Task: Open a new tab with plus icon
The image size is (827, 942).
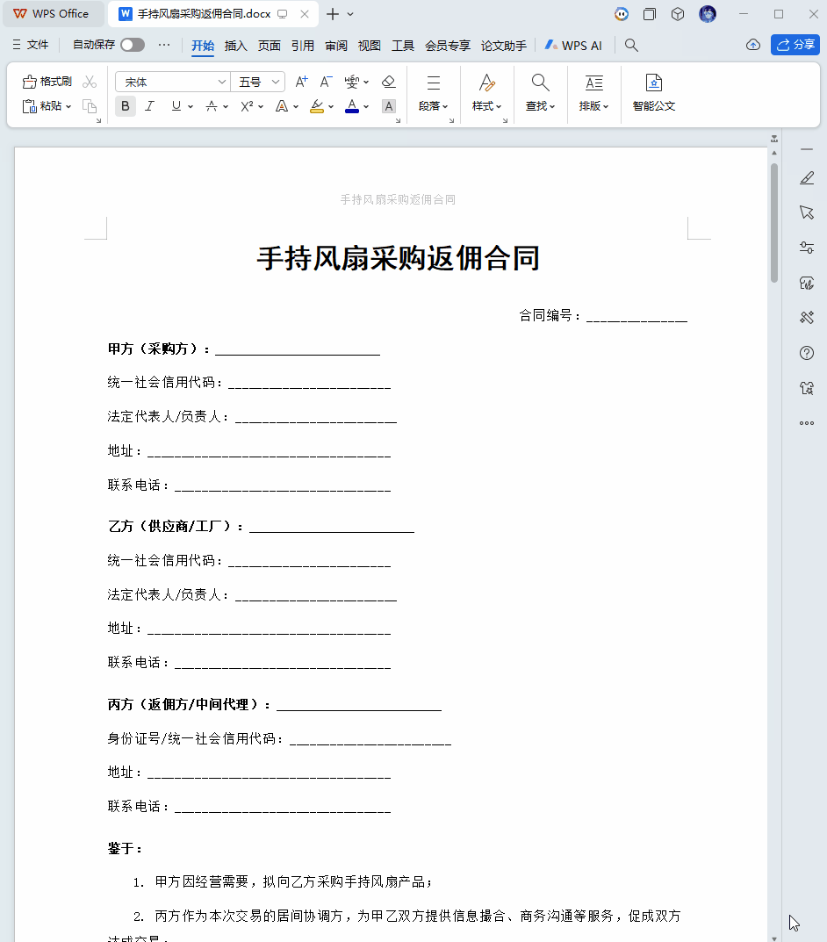Action: click(333, 14)
